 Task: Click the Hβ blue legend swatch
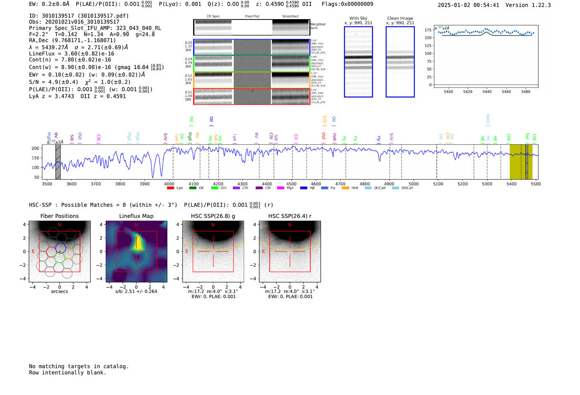point(304,188)
